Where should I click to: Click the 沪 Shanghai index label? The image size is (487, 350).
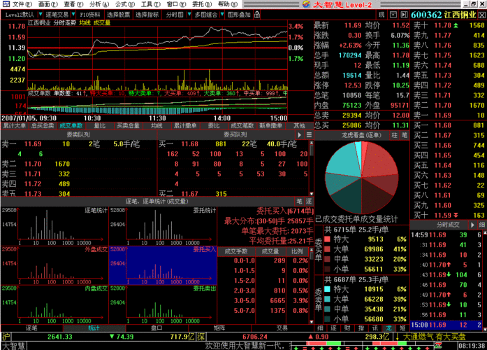pyautogui.click(x=6, y=337)
